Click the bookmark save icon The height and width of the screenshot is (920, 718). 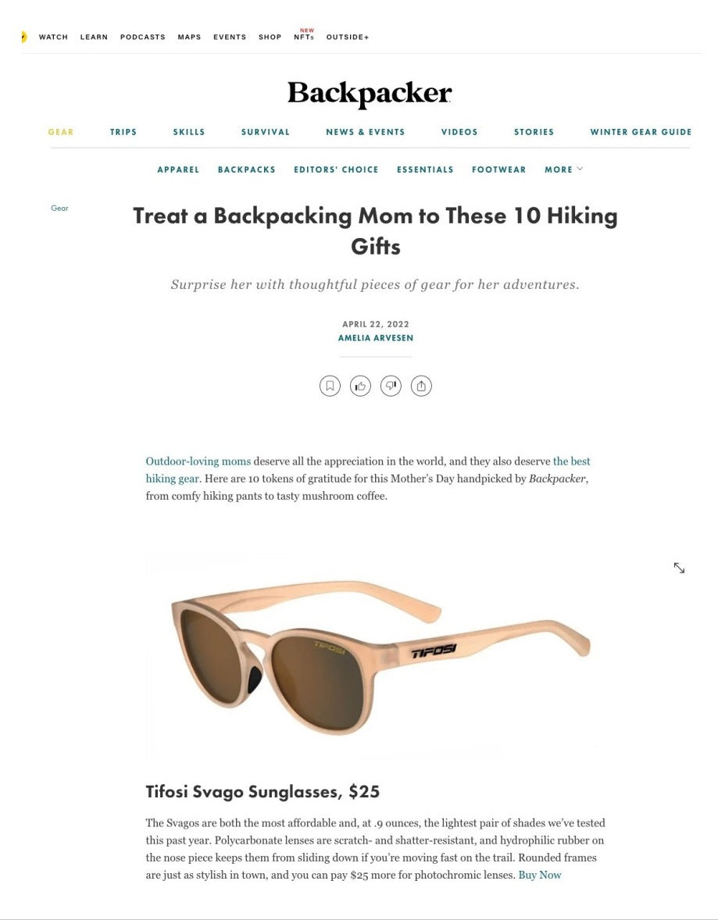point(330,386)
